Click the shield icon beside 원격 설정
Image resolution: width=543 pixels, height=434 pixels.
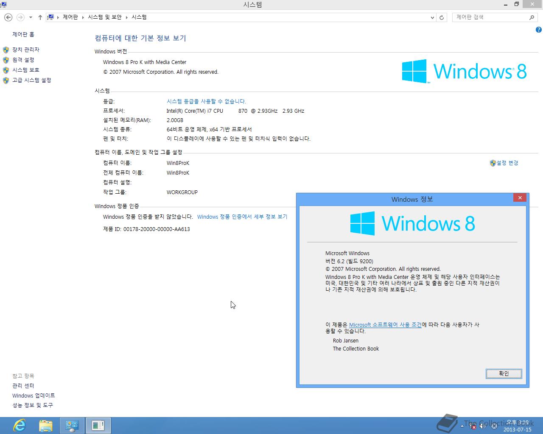pyautogui.click(x=6, y=60)
